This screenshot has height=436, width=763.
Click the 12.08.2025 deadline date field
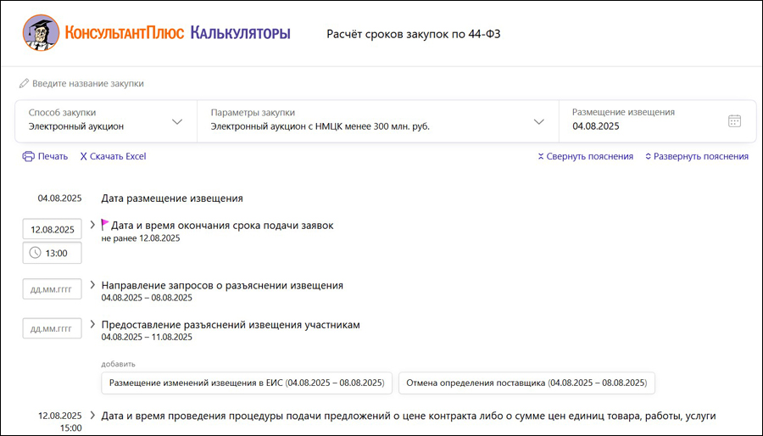click(52, 229)
